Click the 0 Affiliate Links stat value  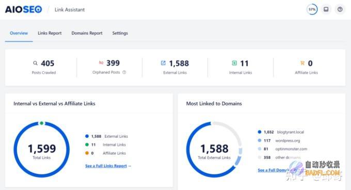[x=310, y=64]
